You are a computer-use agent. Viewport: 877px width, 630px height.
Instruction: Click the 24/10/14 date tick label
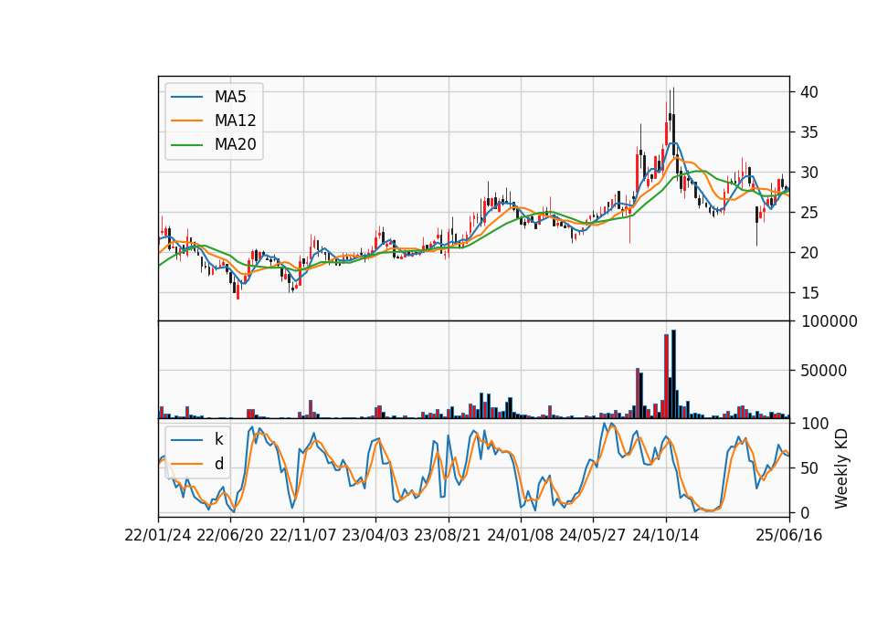pyautogui.click(x=666, y=535)
